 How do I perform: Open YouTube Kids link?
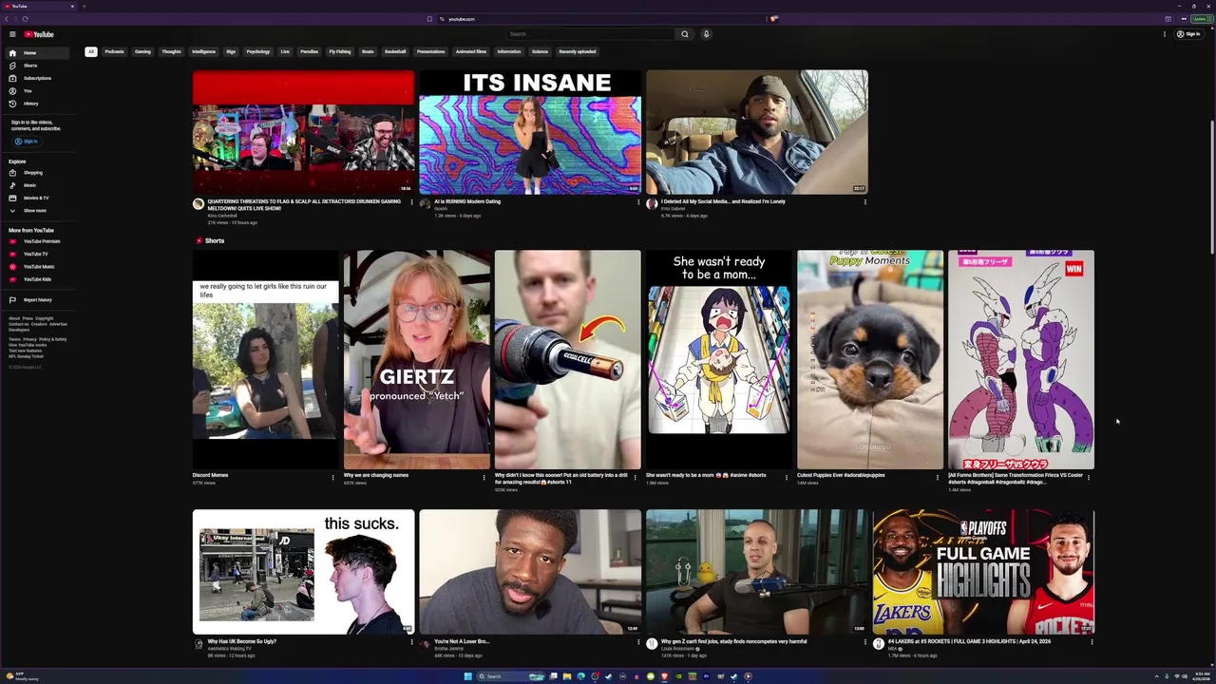click(35, 279)
